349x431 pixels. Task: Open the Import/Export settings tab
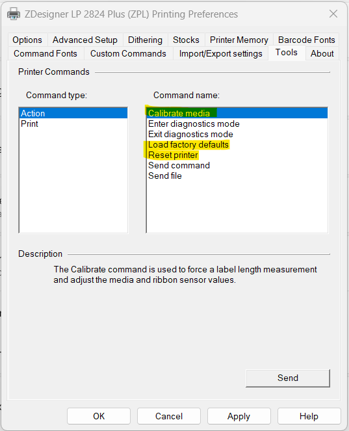[221, 53]
